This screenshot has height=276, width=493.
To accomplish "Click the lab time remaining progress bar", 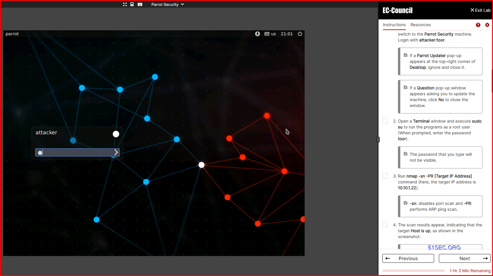I will pyautogui.click(x=414, y=271).
